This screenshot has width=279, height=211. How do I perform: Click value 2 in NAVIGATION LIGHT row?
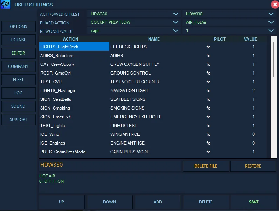tap(253, 91)
